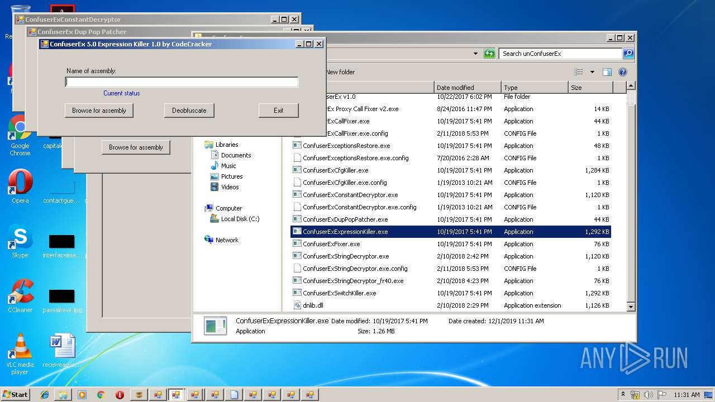
Task: Toggle the preview pane icon
Action: click(x=607, y=72)
